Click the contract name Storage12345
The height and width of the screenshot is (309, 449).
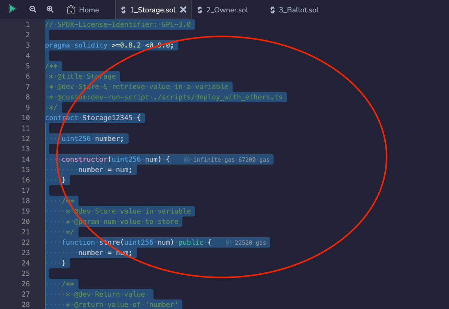tap(107, 118)
